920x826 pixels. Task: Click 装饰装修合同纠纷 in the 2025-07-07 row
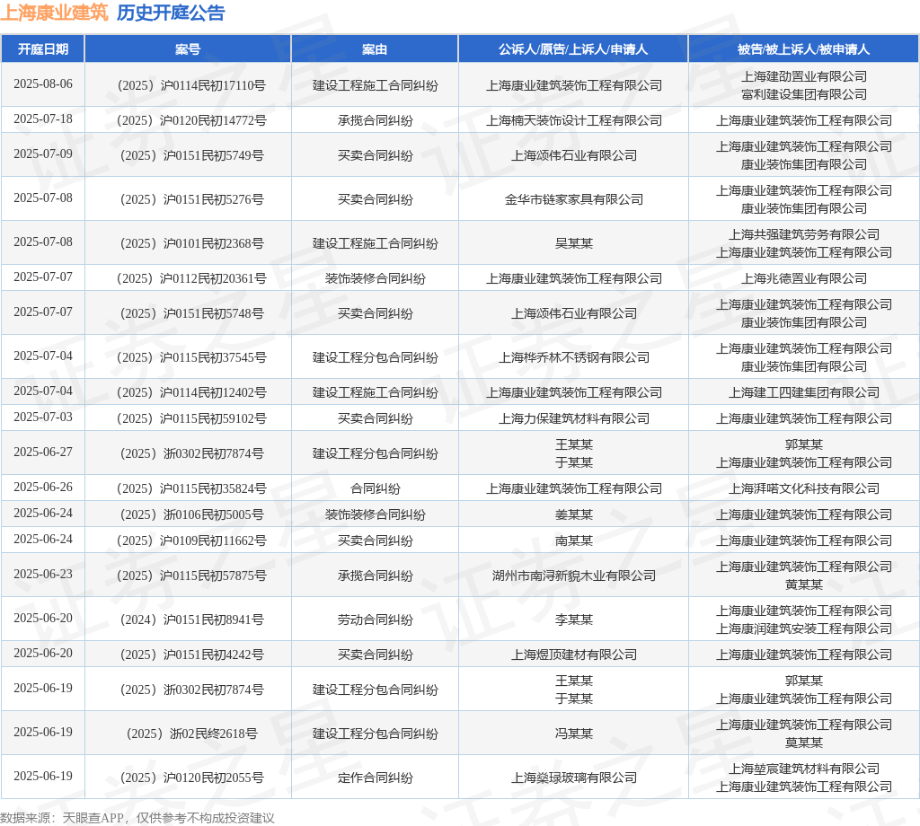click(375, 278)
